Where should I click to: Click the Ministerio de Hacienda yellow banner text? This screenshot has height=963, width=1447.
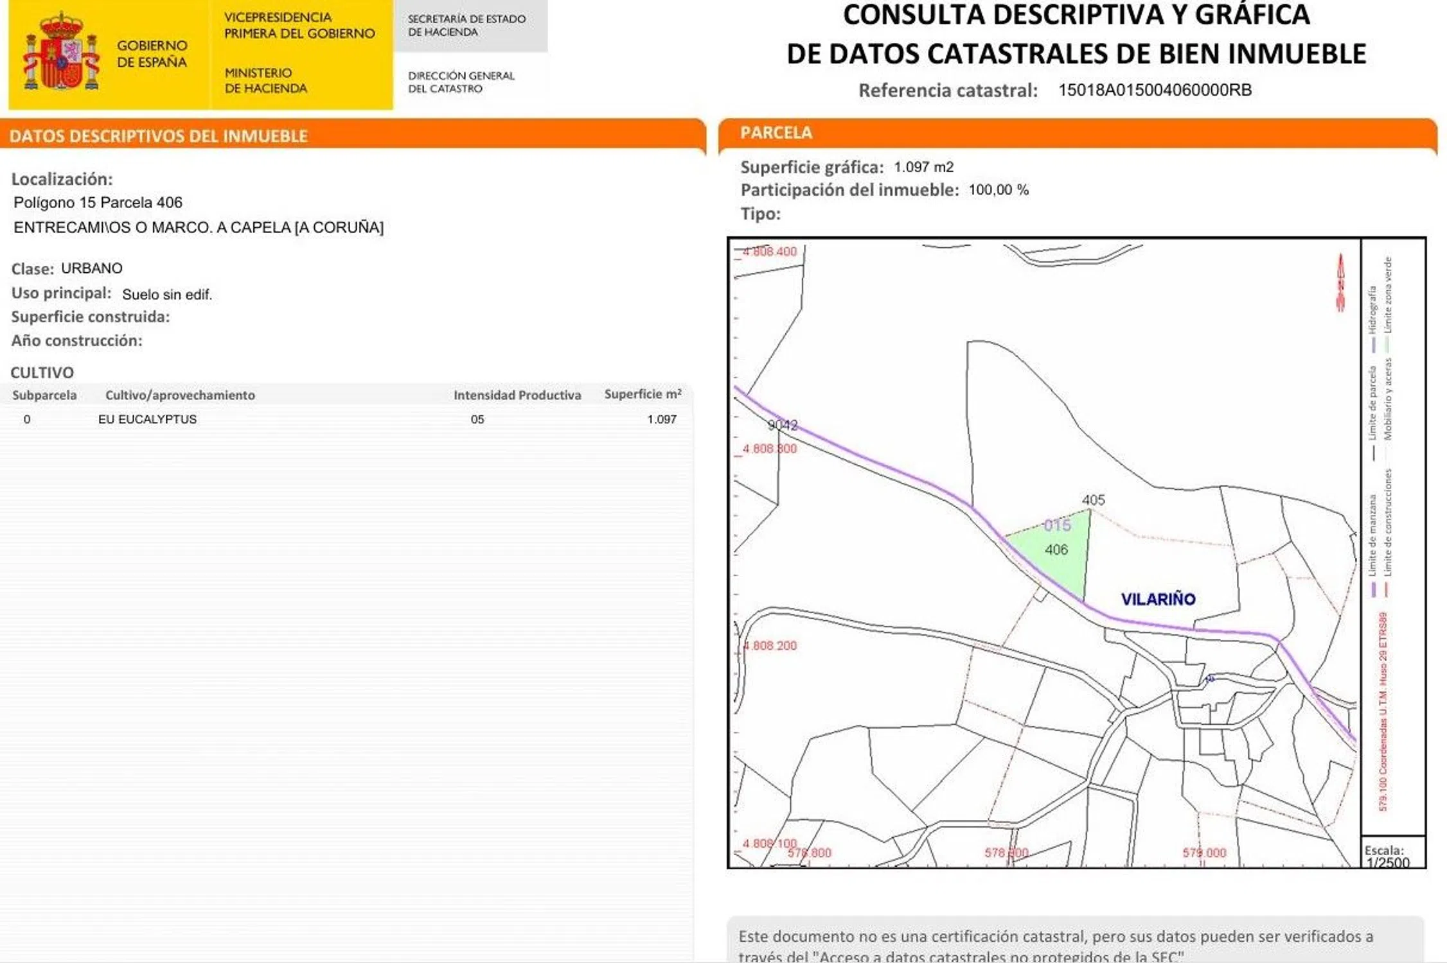[x=265, y=80]
